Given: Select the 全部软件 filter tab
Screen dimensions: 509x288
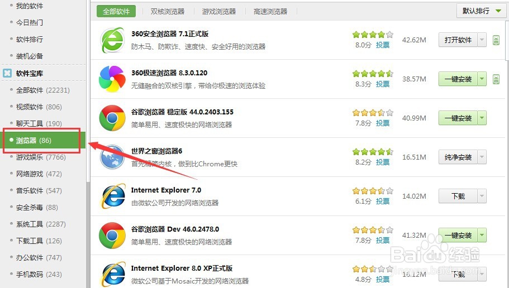Looking at the screenshot, I should pyautogui.click(x=116, y=11).
